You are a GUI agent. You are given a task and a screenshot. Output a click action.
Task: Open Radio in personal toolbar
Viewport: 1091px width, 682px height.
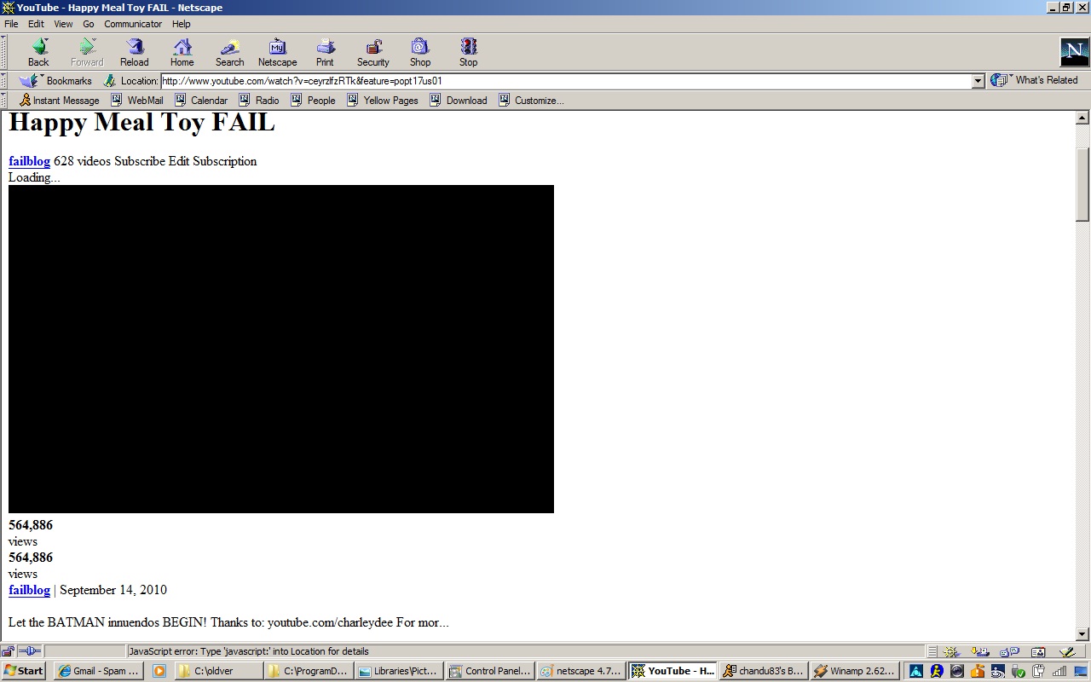coord(259,101)
